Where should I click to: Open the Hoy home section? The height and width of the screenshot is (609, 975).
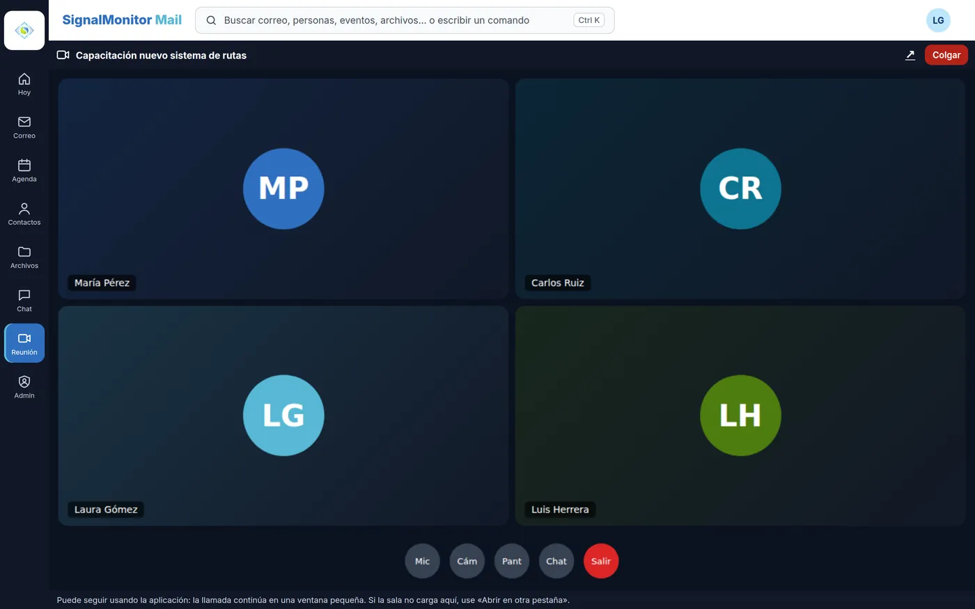(24, 84)
